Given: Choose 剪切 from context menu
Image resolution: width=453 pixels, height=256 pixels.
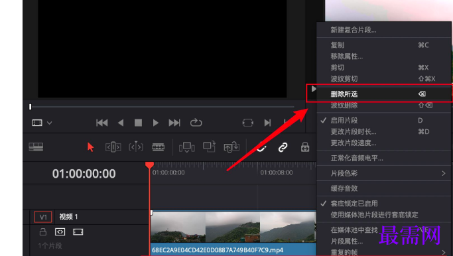Looking at the screenshot, I should [x=384, y=68].
